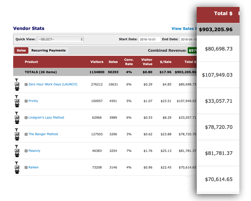Click Vendor Stats heading
The height and width of the screenshot is (201, 251).
click(x=29, y=28)
